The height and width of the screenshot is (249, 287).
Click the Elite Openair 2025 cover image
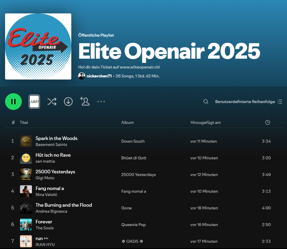click(x=38, y=46)
